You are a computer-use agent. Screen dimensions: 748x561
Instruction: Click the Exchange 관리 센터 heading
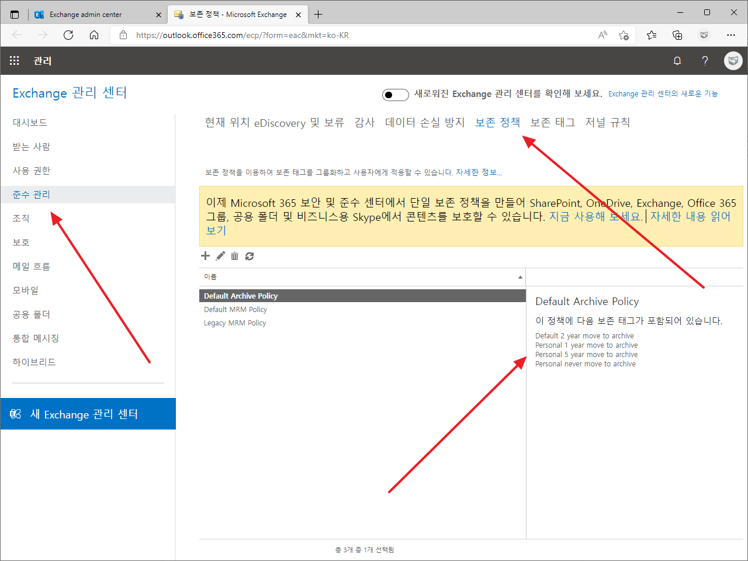[x=70, y=93]
